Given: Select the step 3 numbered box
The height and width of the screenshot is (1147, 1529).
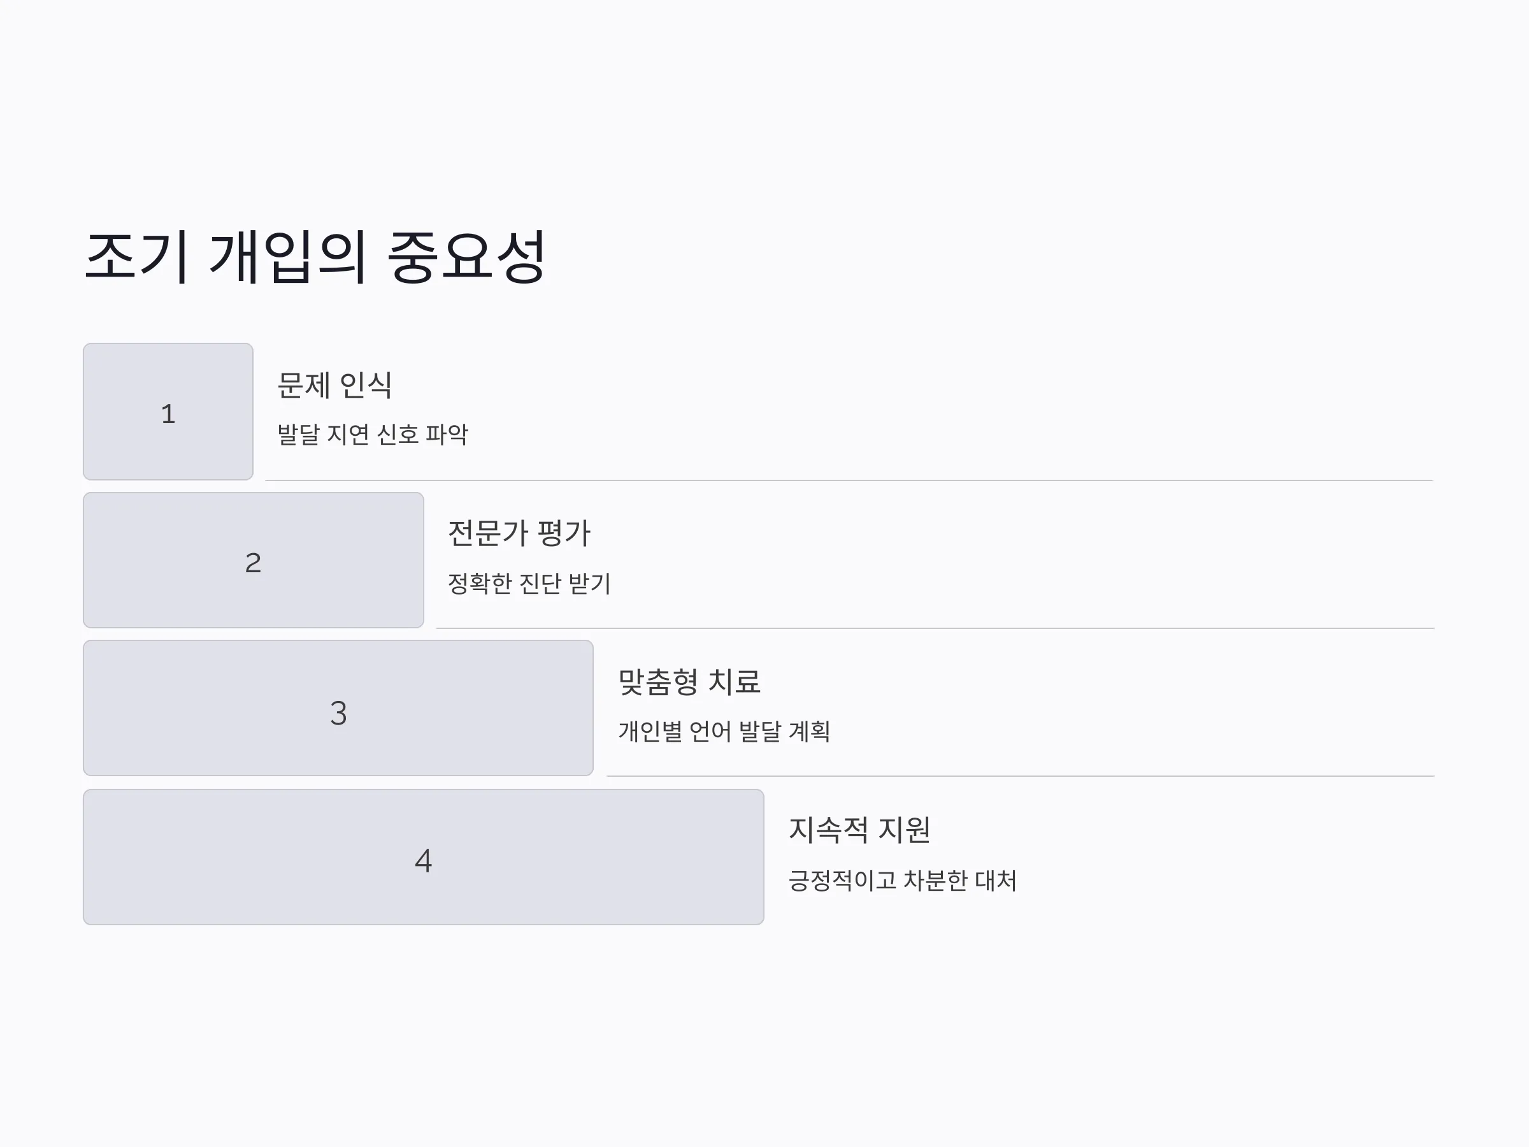Looking at the screenshot, I should [338, 708].
